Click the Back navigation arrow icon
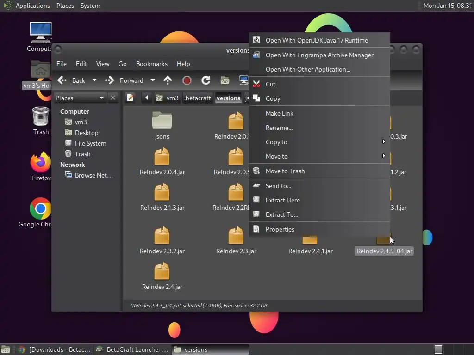The height and width of the screenshot is (355, 474). (x=62, y=80)
